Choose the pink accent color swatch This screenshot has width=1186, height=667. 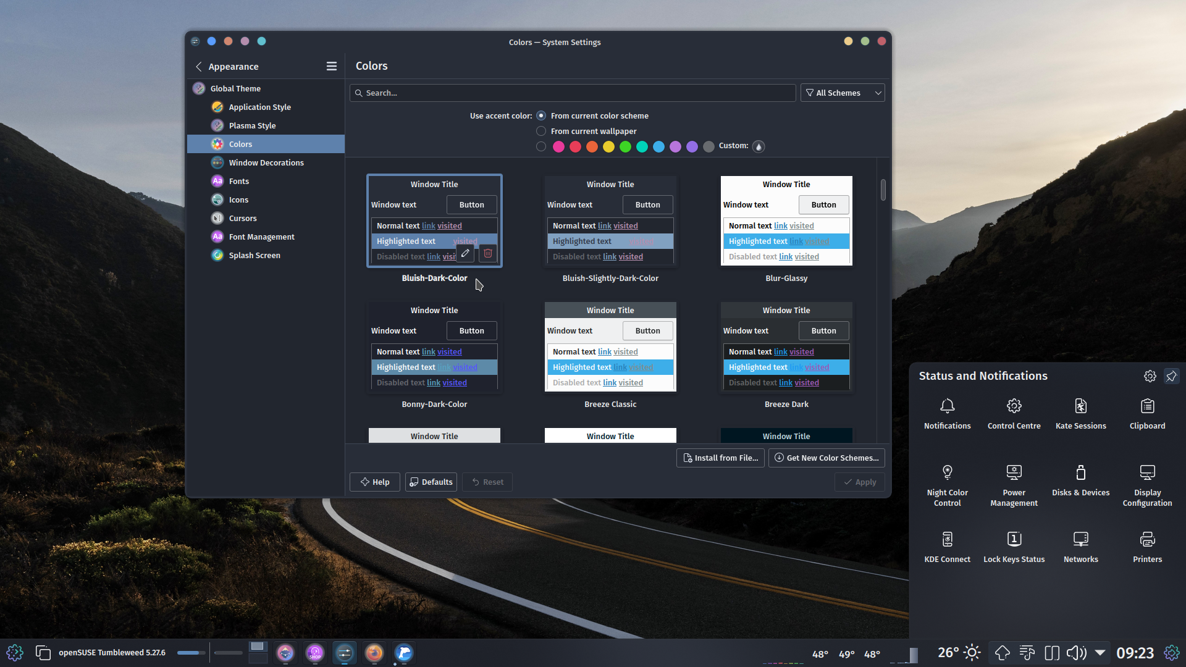558,146
